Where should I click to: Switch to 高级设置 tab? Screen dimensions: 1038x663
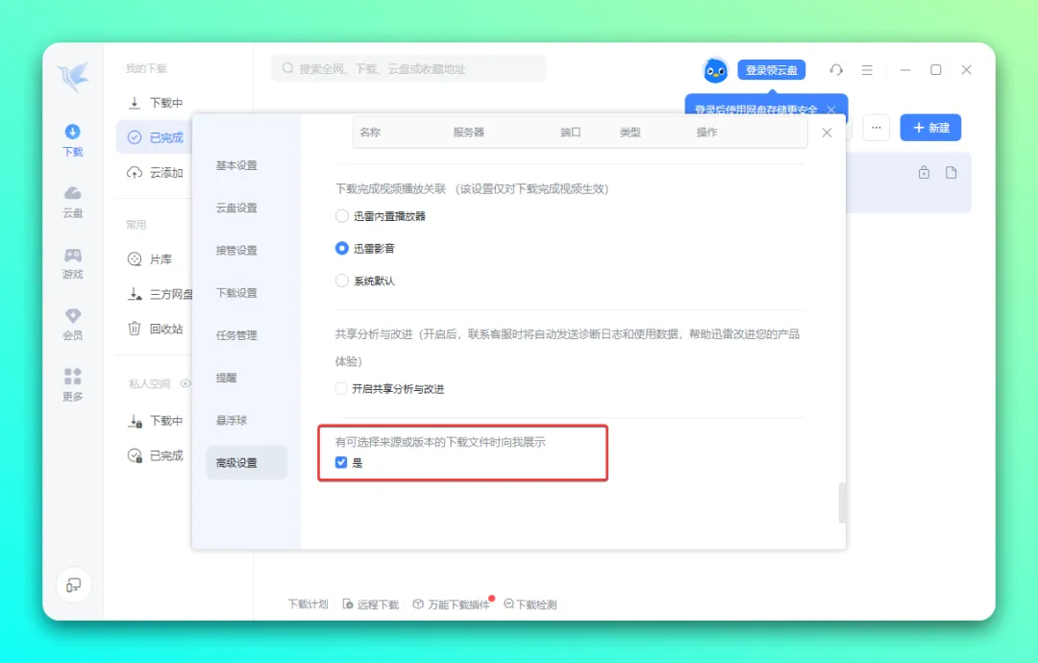(x=246, y=462)
